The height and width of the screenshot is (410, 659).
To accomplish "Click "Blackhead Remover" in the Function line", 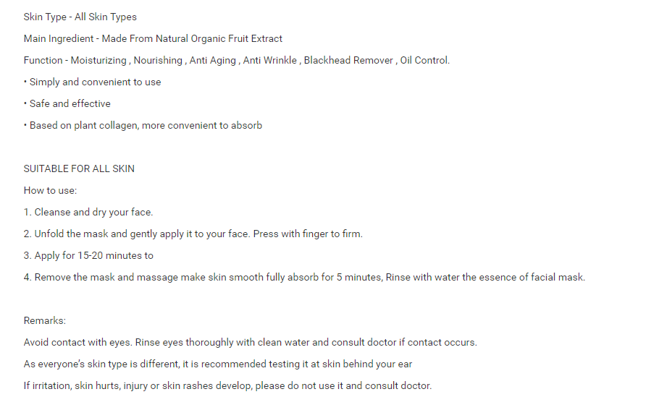I will [x=348, y=60].
